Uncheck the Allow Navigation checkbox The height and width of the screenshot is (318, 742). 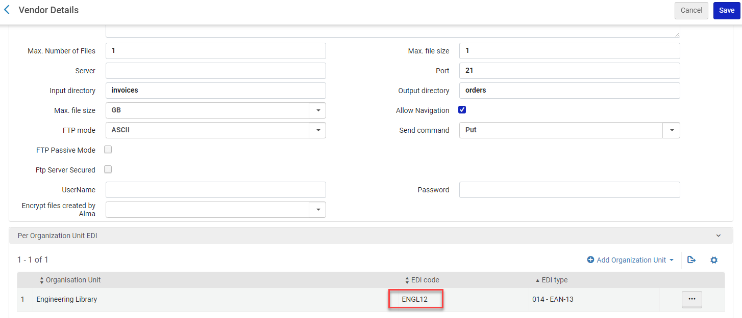click(x=462, y=110)
